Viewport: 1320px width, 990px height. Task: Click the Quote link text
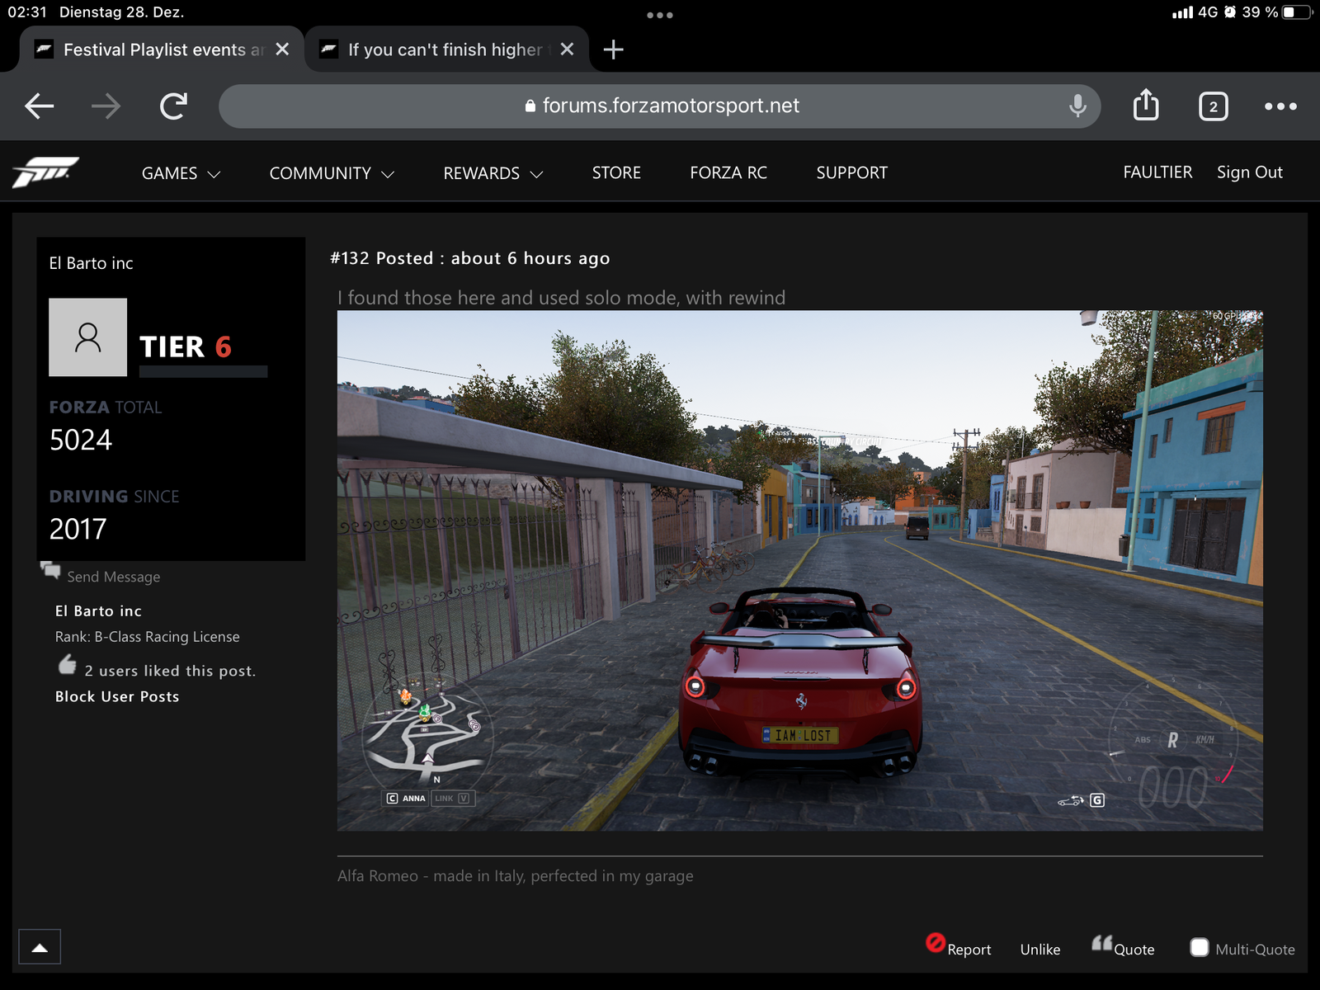[1134, 950]
